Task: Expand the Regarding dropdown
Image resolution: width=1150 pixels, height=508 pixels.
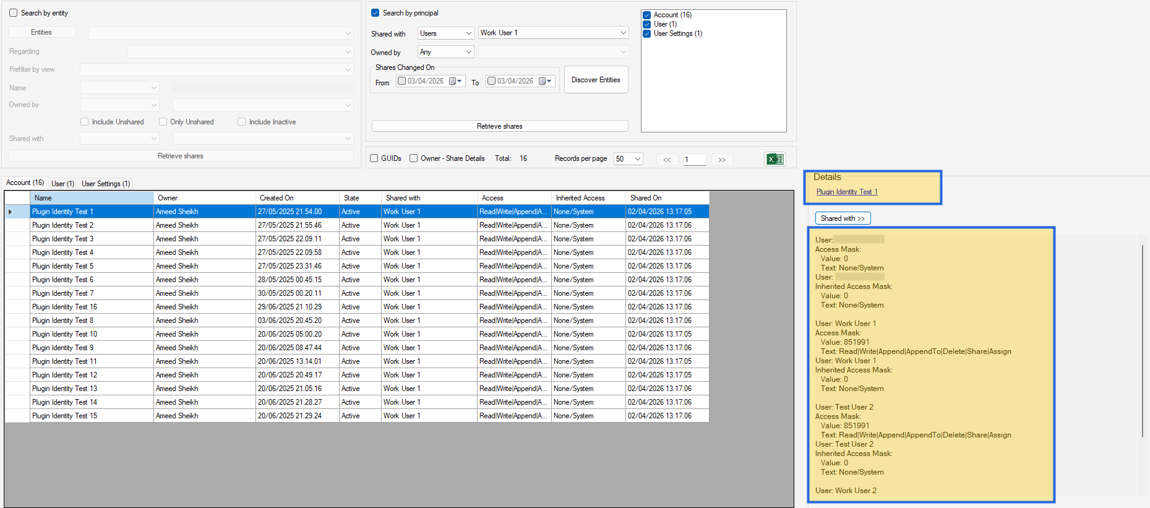Action: (x=240, y=51)
